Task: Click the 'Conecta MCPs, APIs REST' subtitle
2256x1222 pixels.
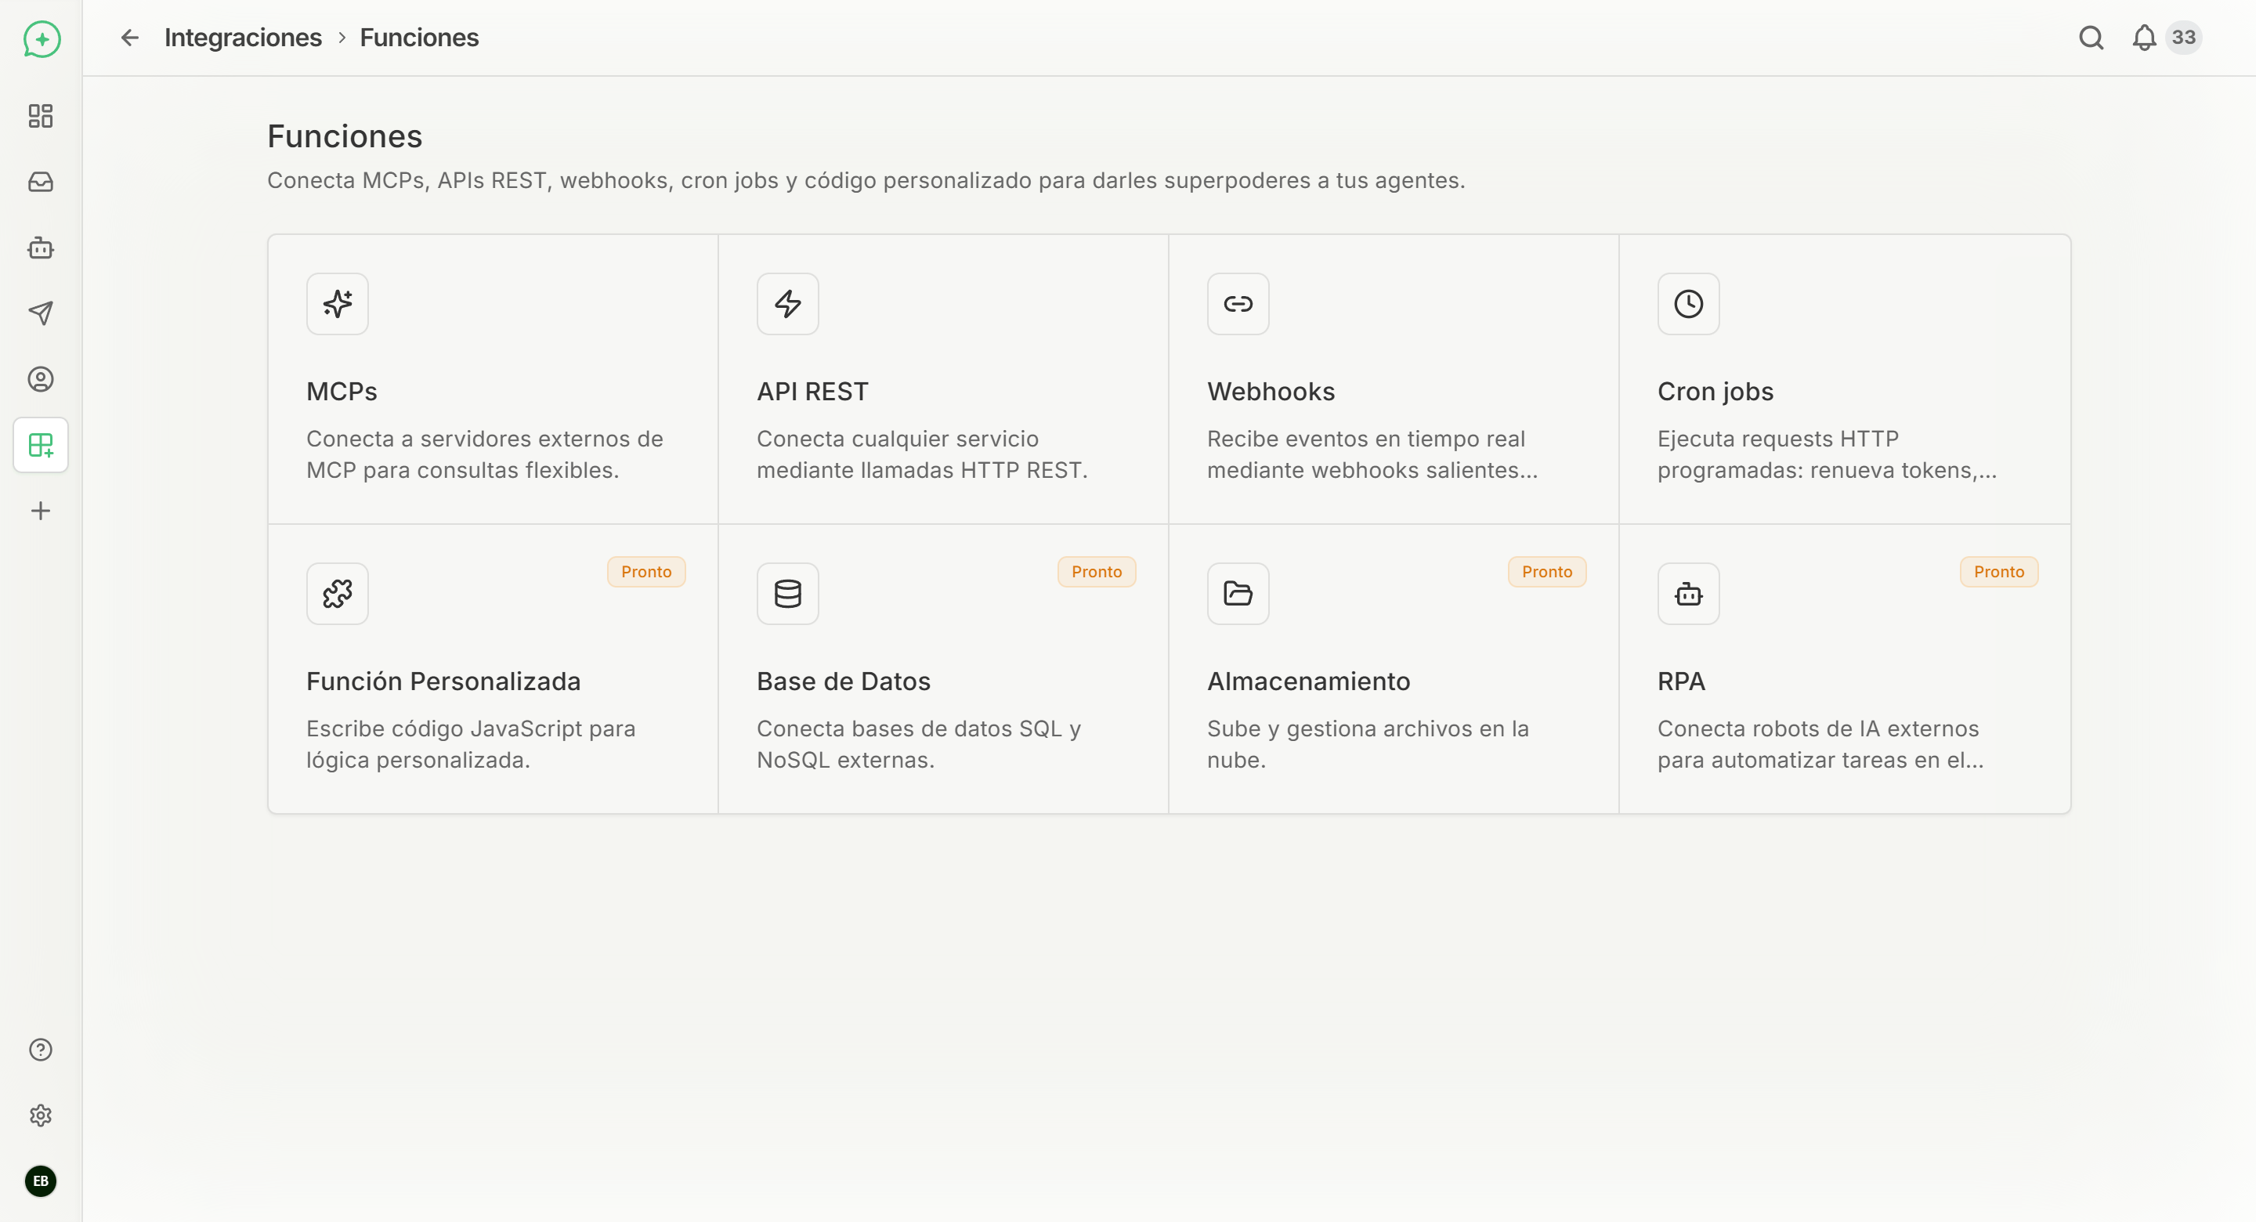Action: 866,180
